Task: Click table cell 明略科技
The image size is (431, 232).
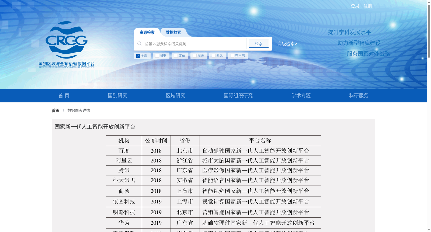Action: coord(124,212)
